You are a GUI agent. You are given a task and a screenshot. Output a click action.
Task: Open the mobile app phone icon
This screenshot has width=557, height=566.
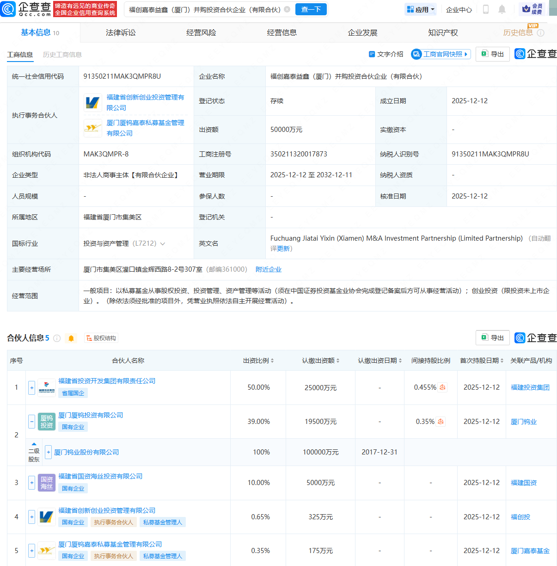click(x=487, y=9)
